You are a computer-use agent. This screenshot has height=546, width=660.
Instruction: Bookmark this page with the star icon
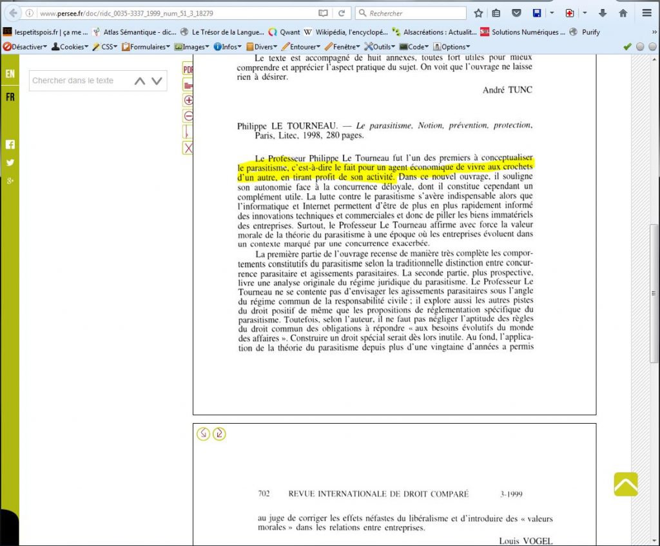pos(478,13)
